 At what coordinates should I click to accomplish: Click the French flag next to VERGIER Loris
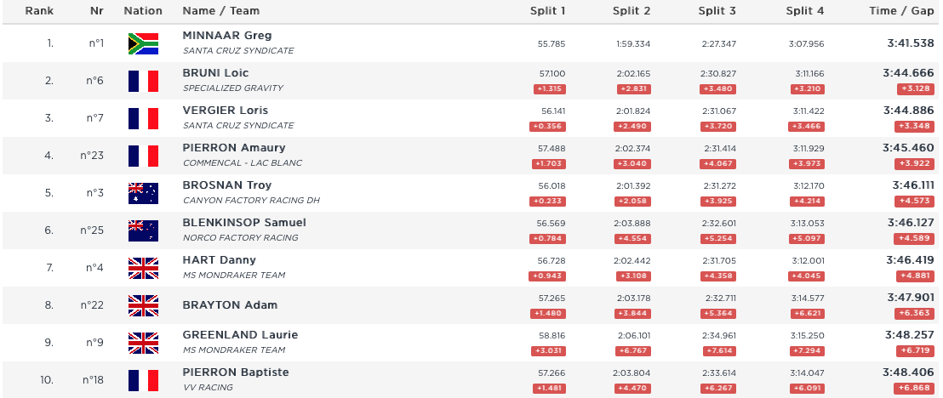[x=143, y=118]
